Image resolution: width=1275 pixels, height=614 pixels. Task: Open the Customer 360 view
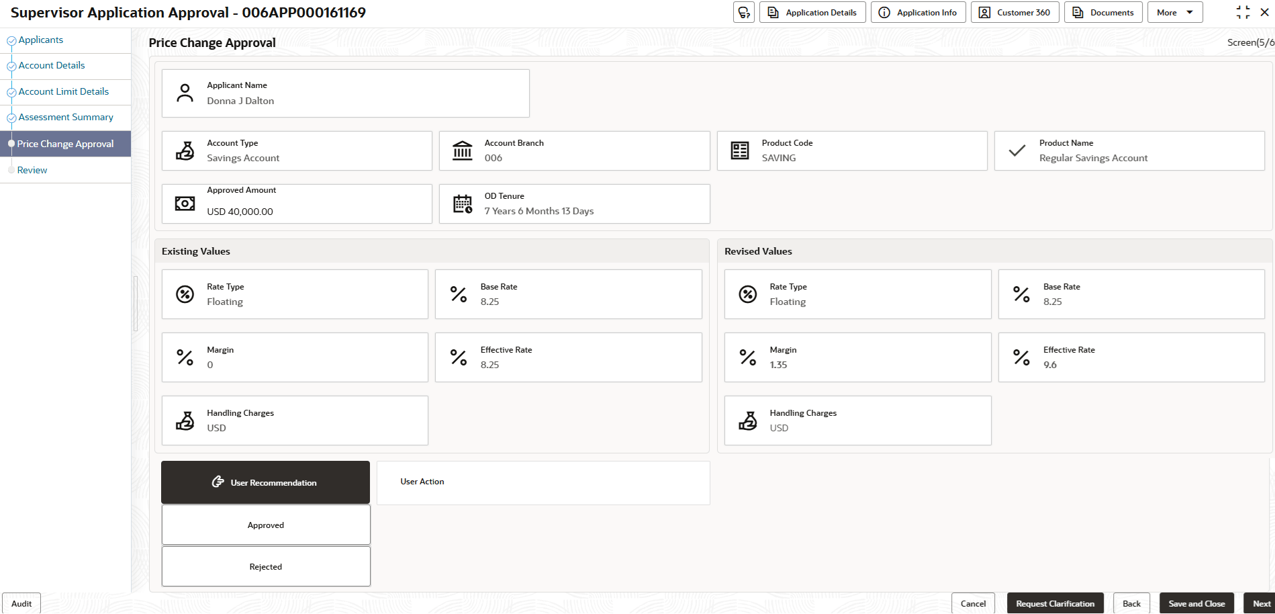(1014, 13)
